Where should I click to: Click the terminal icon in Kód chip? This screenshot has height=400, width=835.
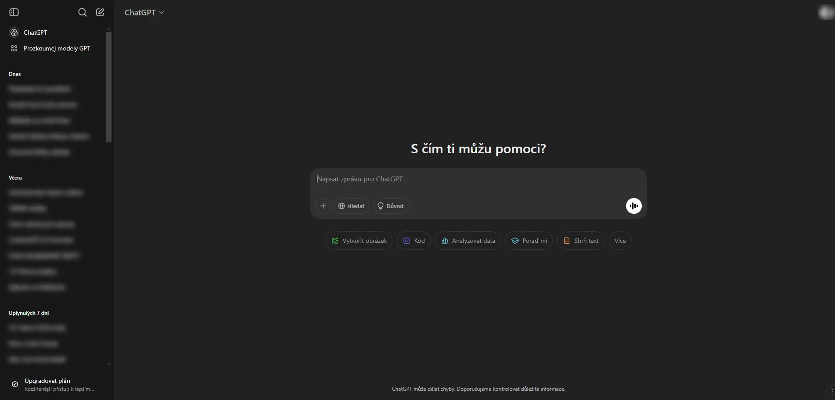[407, 241]
